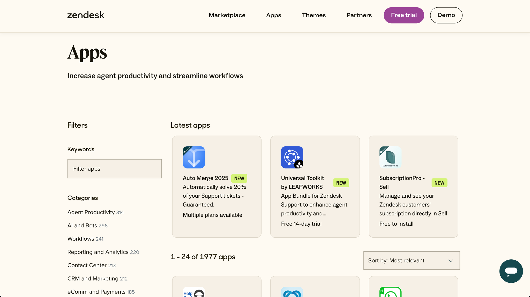Open the blue butterfly-logo app thumbnail
530x297 pixels.
[x=292, y=293]
